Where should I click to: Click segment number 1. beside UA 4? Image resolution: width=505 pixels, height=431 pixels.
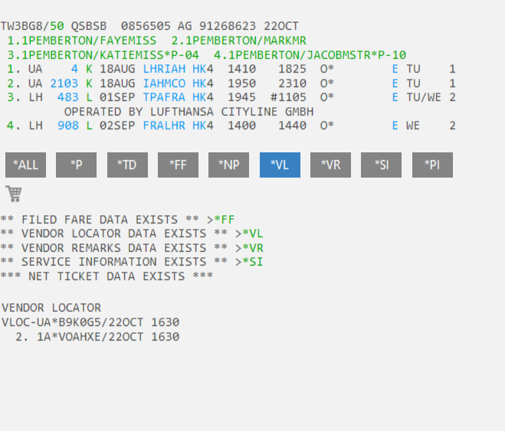14,69
